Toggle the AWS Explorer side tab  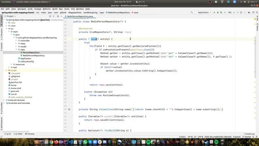(x=2, y=123)
